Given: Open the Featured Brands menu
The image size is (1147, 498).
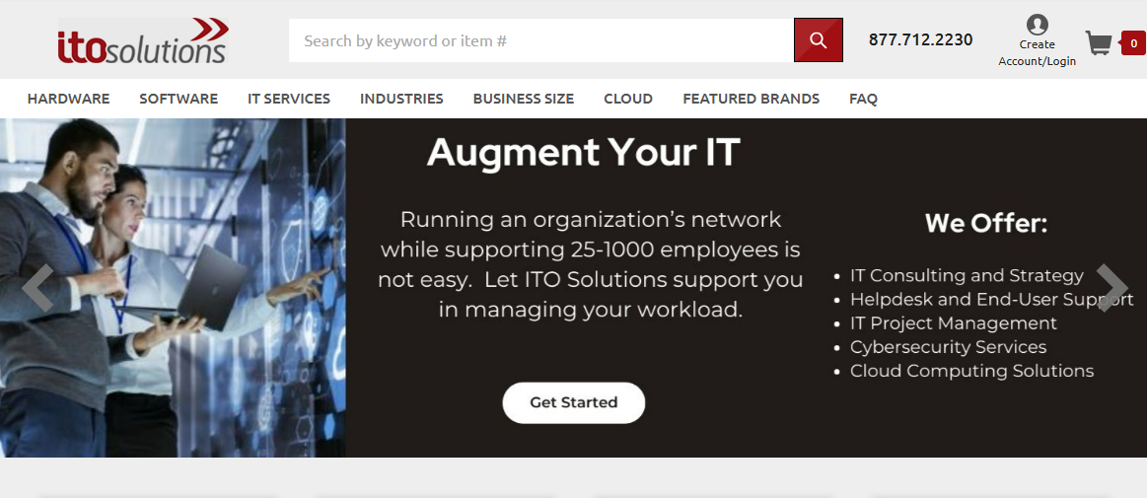Looking at the screenshot, I should tap(751, 99).
